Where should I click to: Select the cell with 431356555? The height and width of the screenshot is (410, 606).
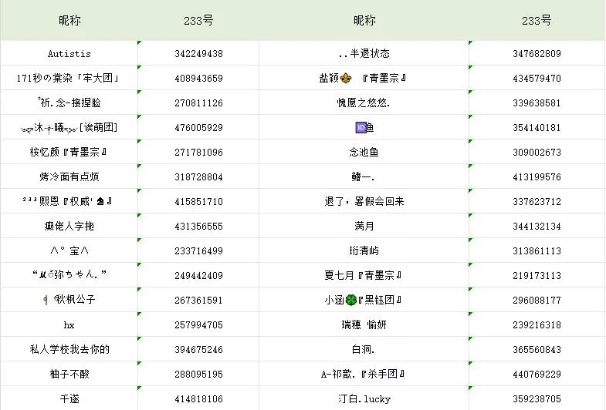[x=199, y=226]
